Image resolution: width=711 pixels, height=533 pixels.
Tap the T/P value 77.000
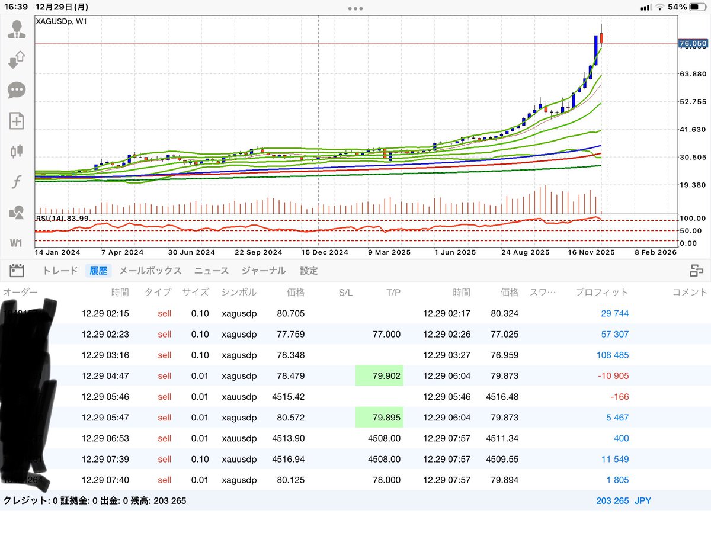tap(386, 334)
